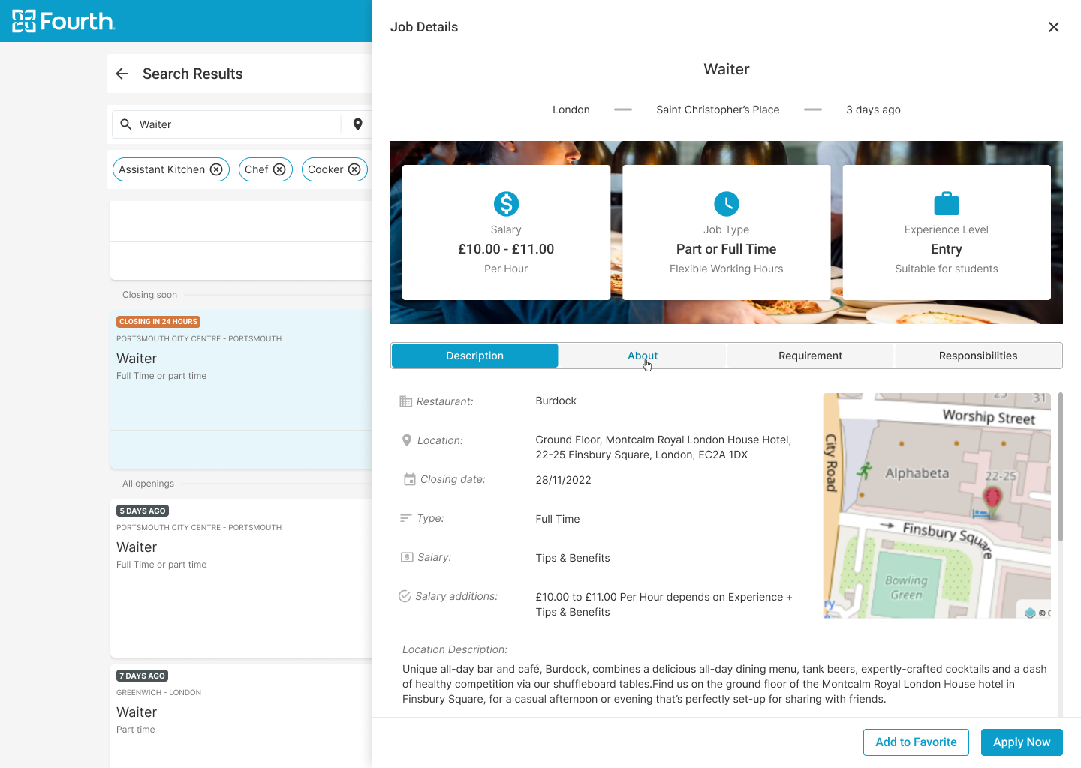The height and width of the screenshot is (768, 1081).
Task: Click the search magnifier icon
Action: tap(126, 124)
